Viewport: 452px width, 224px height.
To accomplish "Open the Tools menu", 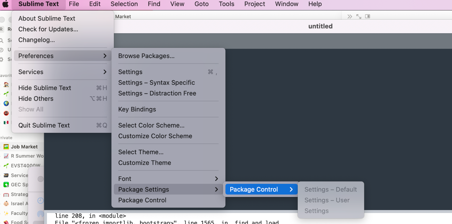I will coord(227,4).
